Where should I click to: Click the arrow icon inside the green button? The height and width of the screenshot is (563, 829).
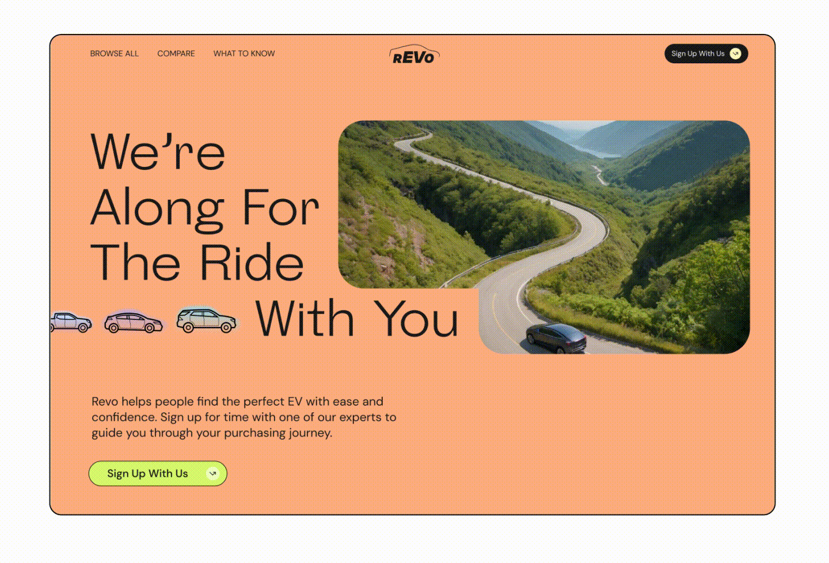tap(212, 473)
